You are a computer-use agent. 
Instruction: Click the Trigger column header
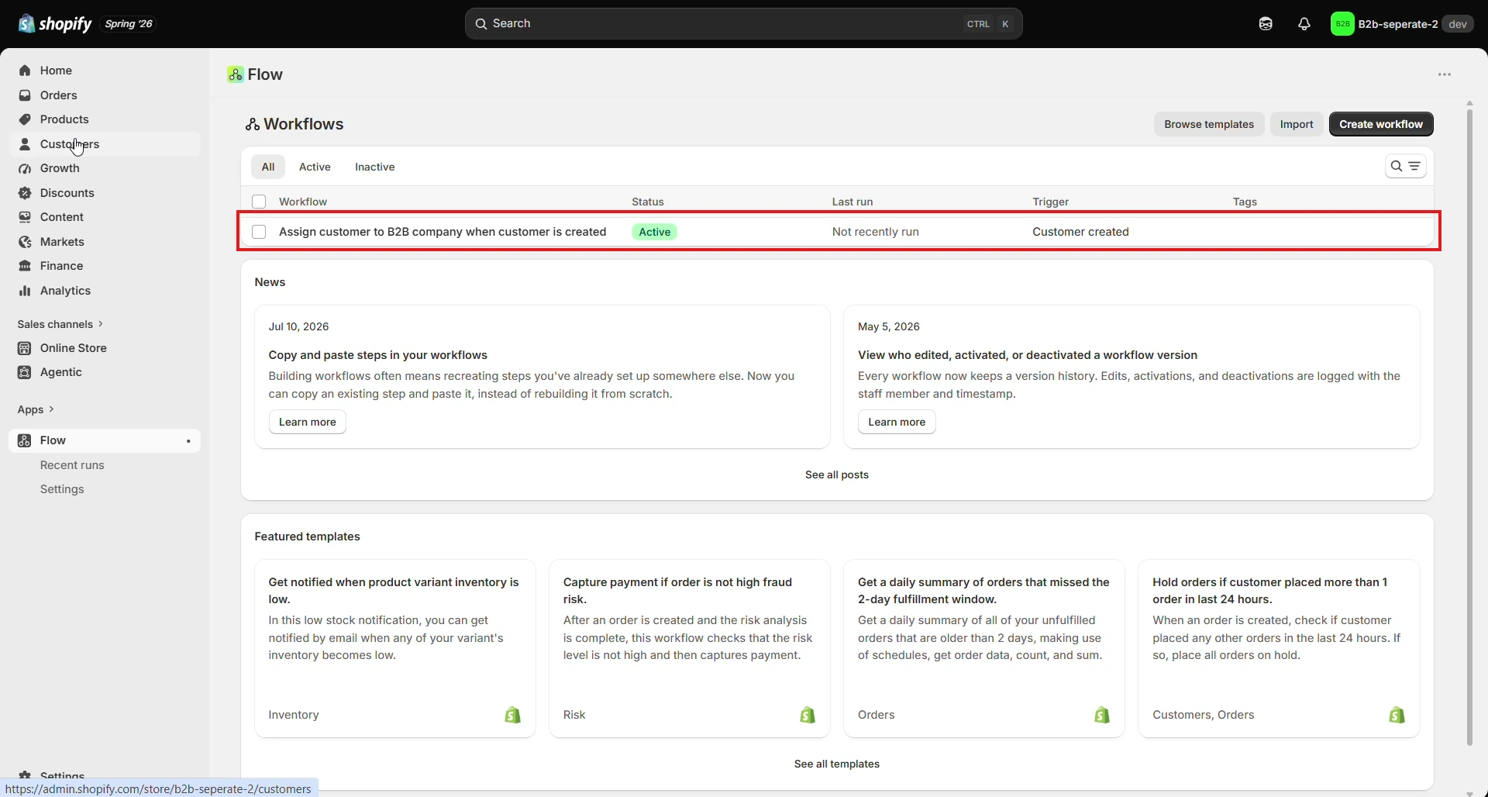(1051, 202)
